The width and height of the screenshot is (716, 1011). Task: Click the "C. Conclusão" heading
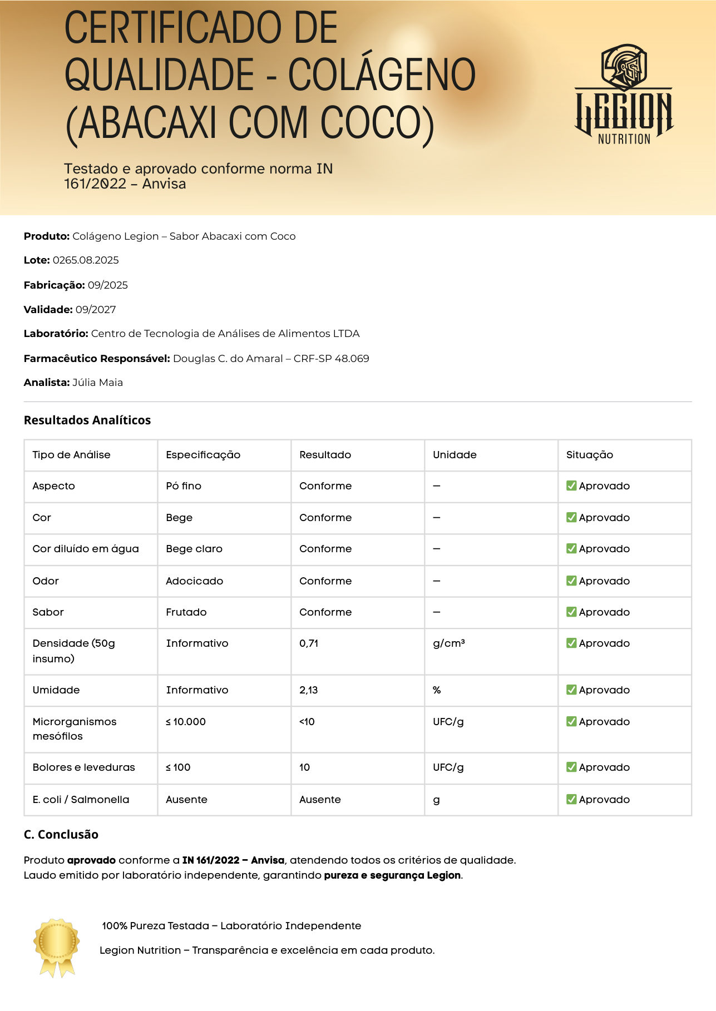(x=61, y=835)
